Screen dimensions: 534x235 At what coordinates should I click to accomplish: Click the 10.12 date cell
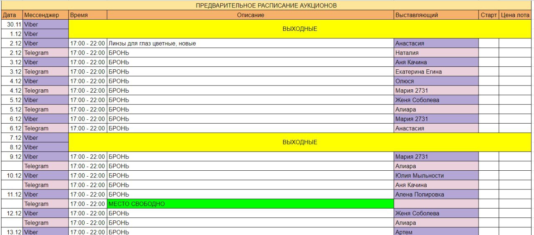[x=12, y=176]
